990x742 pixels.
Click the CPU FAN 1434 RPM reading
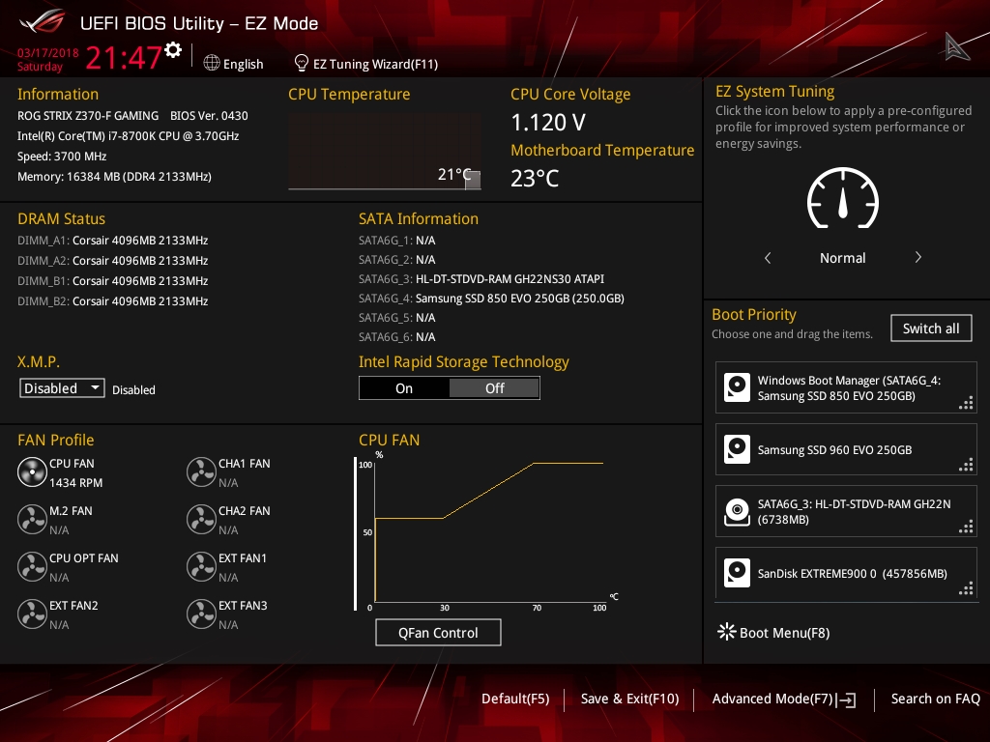pos(75,483)
